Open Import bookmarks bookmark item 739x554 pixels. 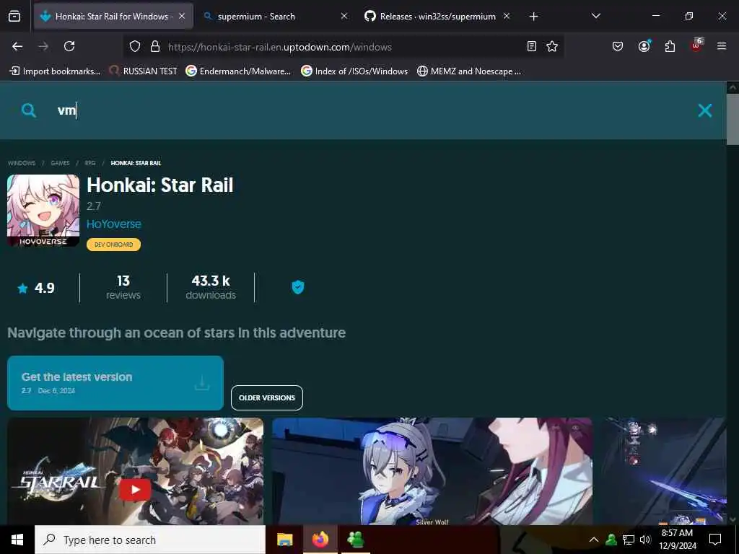click(x=55, y=71)
